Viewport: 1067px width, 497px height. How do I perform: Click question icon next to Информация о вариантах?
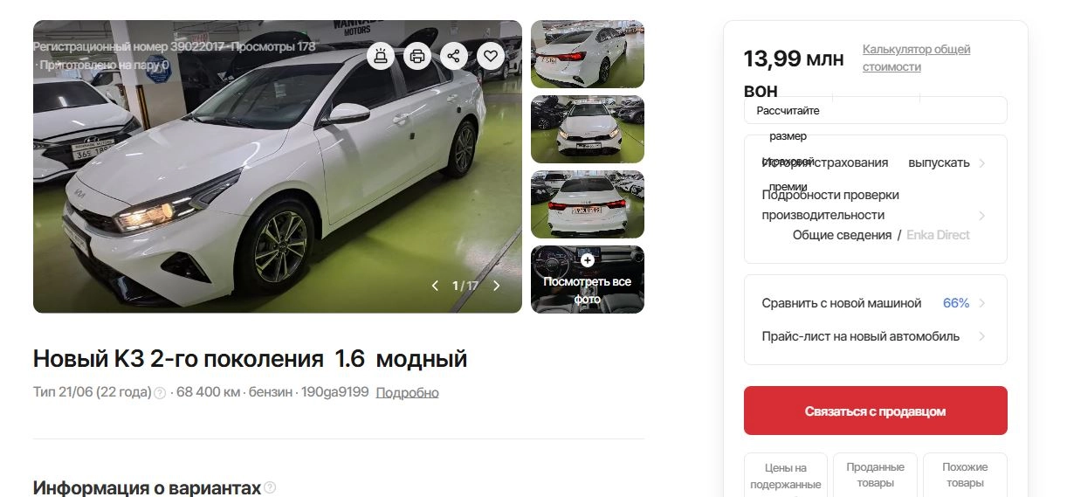pos(270,487)
